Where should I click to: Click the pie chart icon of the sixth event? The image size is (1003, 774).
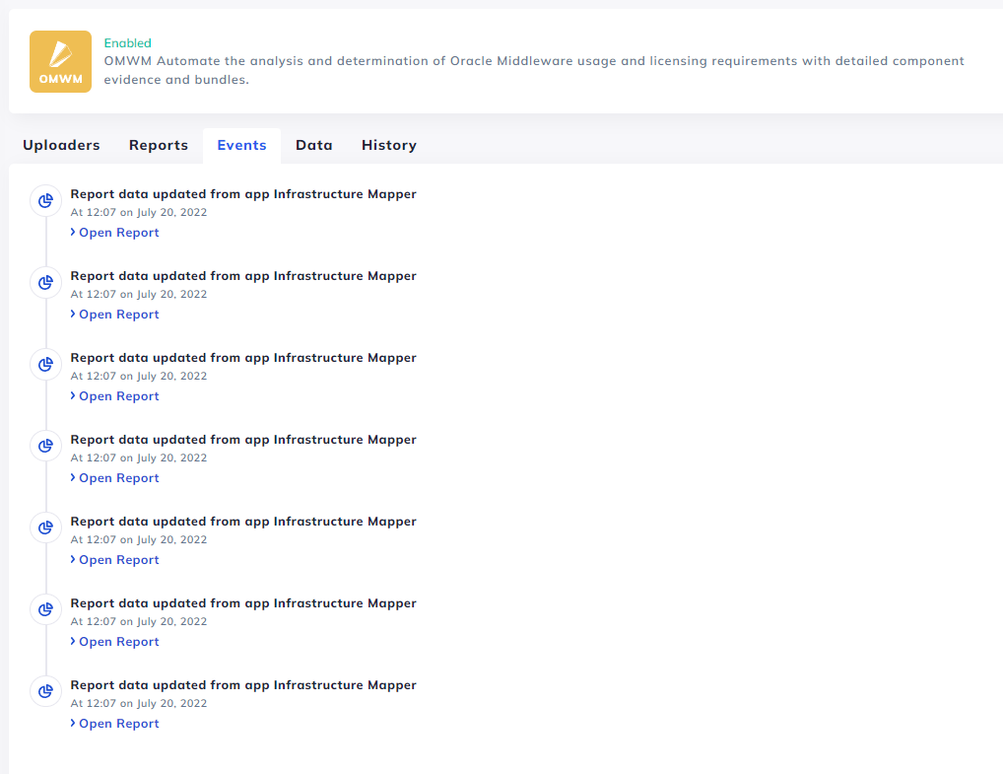pos(46,610)
